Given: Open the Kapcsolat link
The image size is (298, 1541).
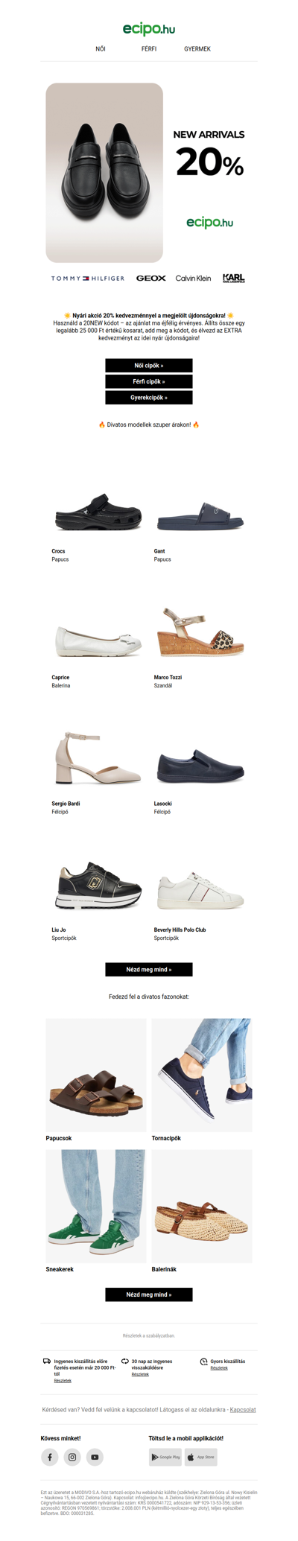Looking at the screenshot, I should tap(243, 1410).
